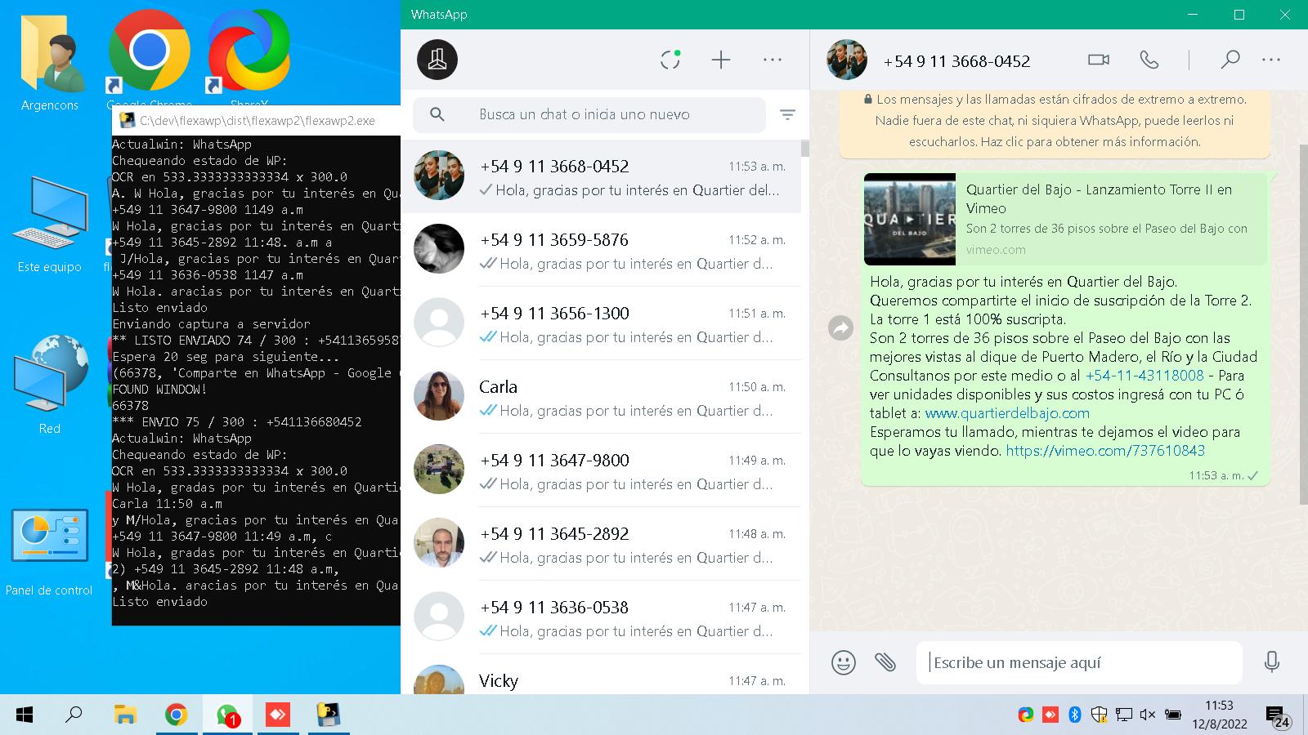Open the Argencons desktop folder

point(50,65)
